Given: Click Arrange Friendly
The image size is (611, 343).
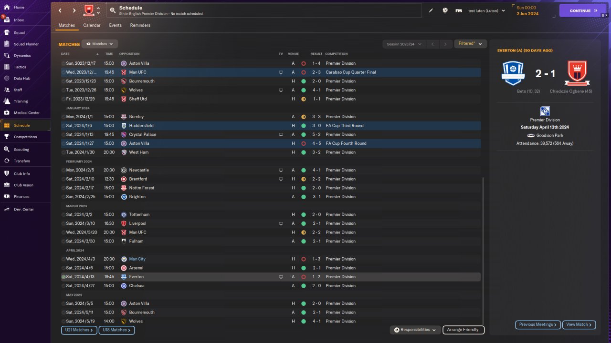Looking at the screenshot, I should point(464,330).
